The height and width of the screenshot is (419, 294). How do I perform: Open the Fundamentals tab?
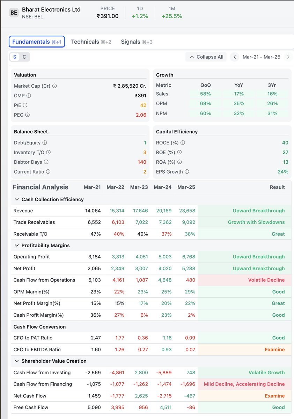pos(37,42)
